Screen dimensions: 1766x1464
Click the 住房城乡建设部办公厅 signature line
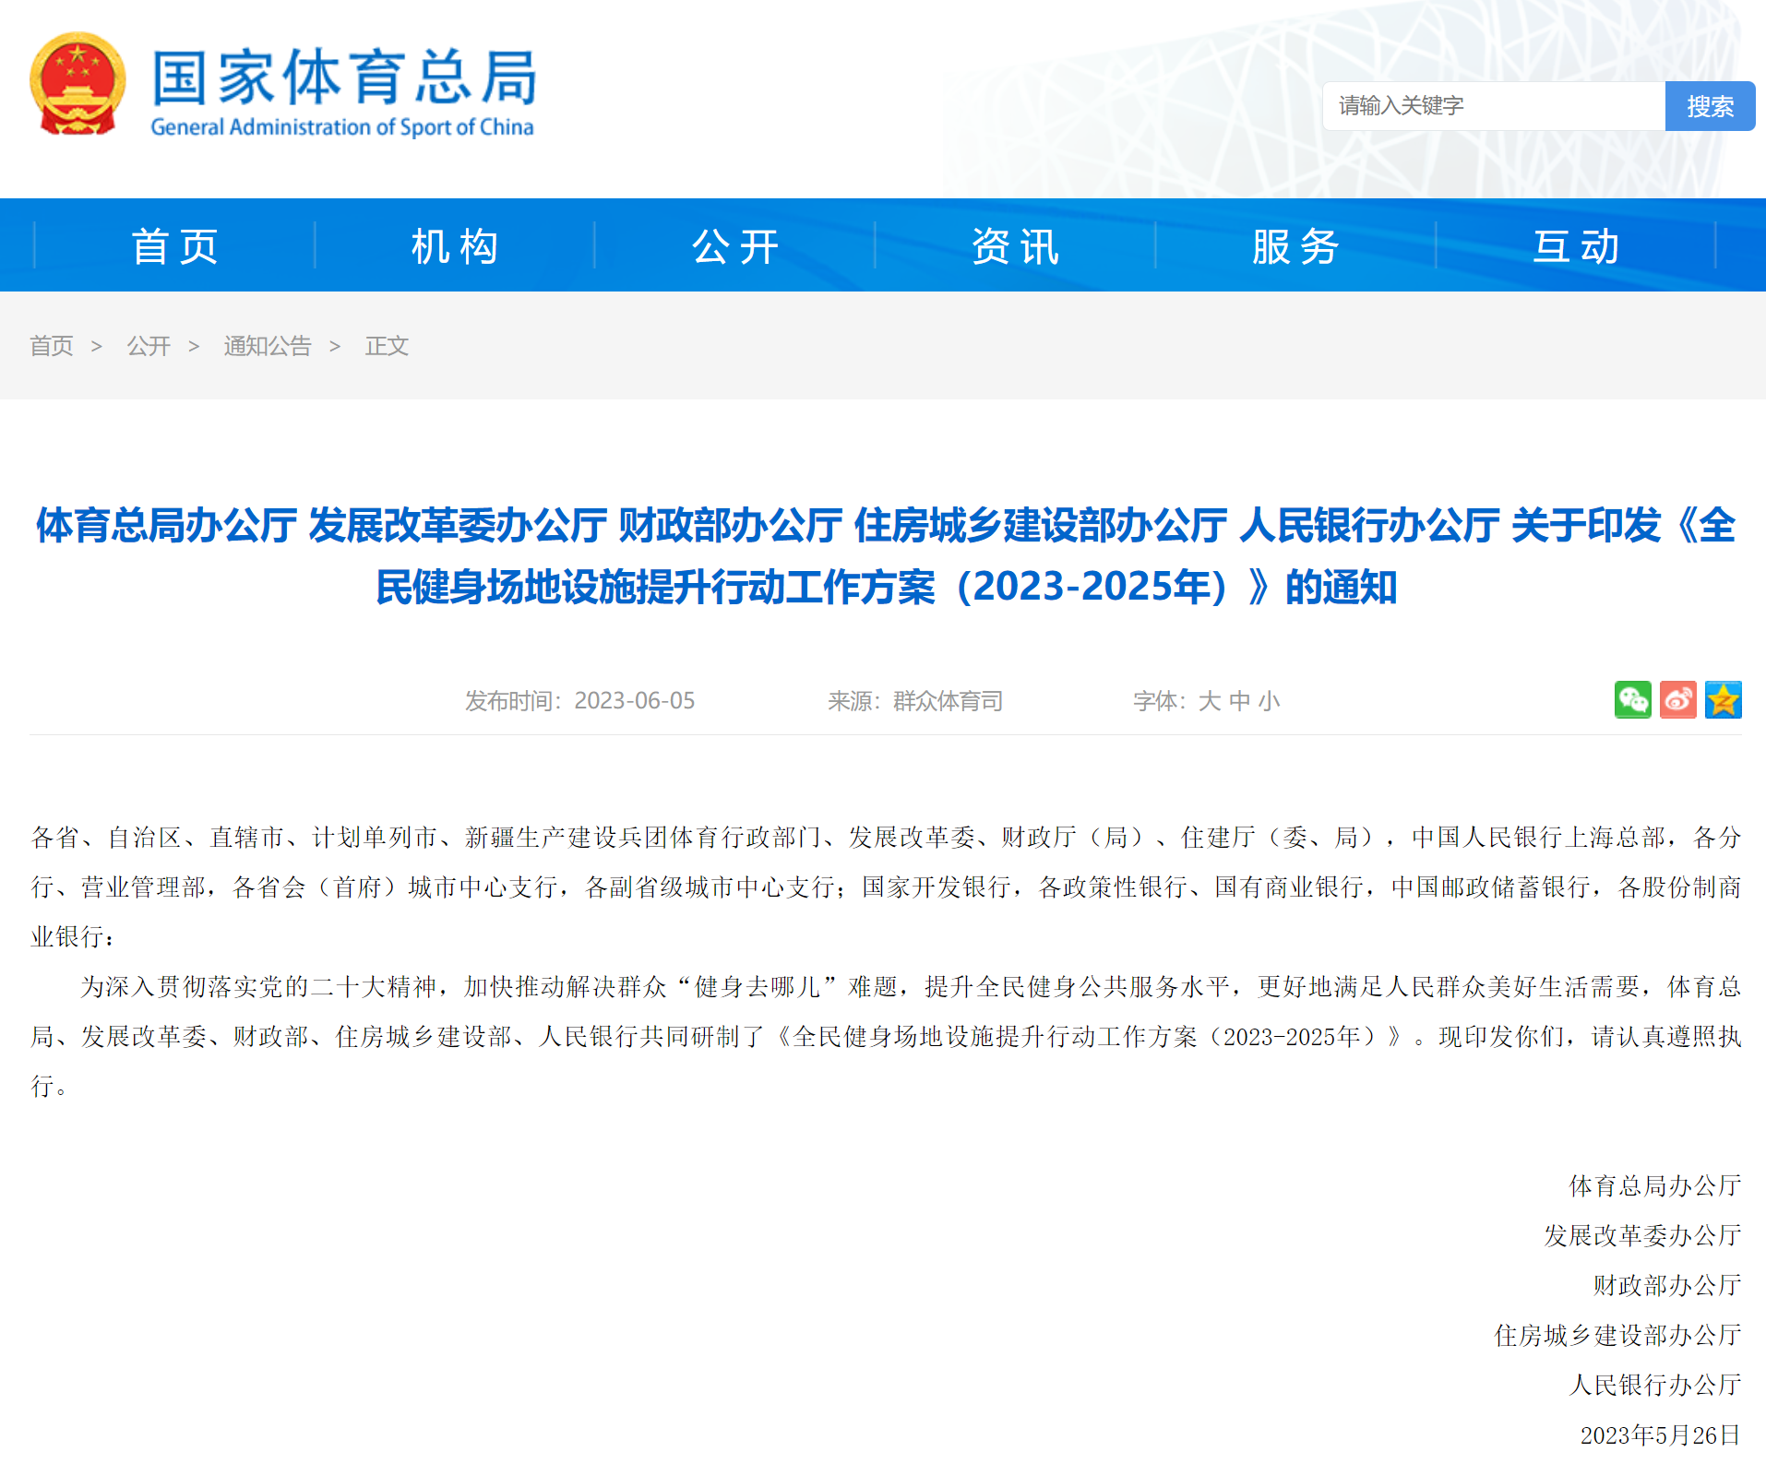tap(1617, 1335)
